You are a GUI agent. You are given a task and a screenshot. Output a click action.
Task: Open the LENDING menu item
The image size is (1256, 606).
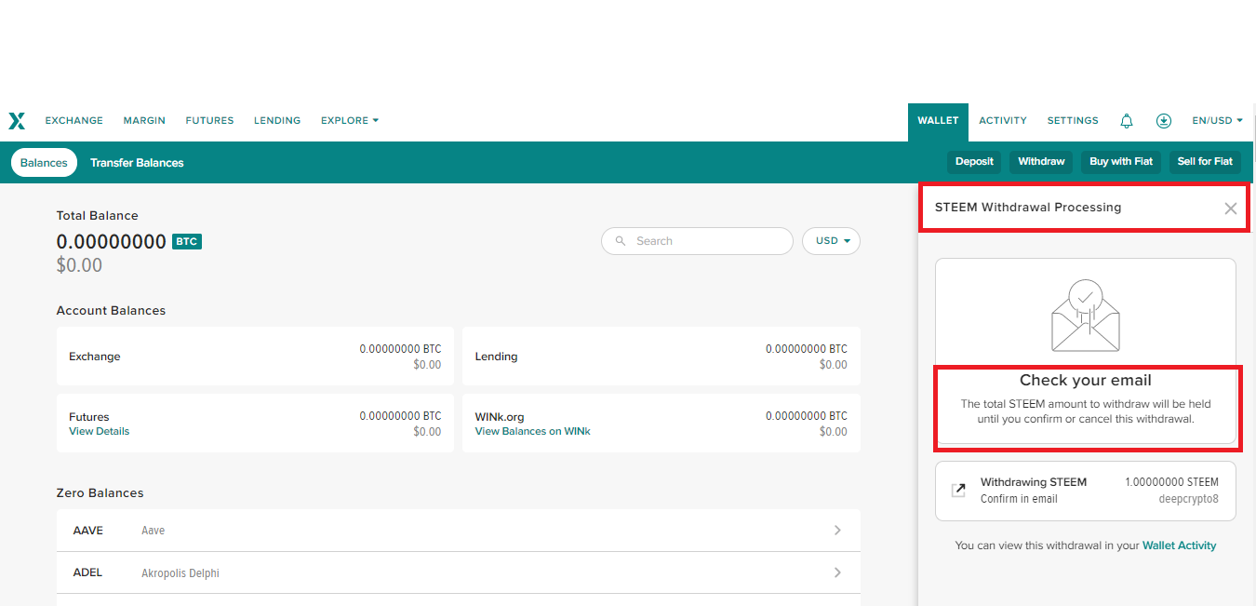click(x=277, y=120)
